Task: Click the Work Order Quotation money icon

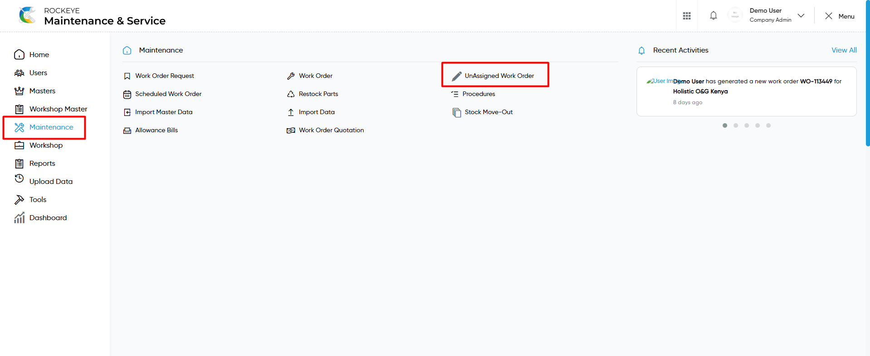Action: point(291,130)
